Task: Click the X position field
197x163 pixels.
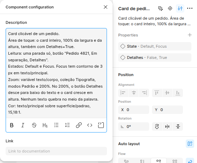Action: pyautogui.click(x=134, y=110)
